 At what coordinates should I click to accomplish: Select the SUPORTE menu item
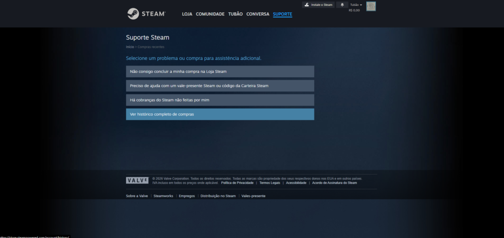click(x=283, y=14)
